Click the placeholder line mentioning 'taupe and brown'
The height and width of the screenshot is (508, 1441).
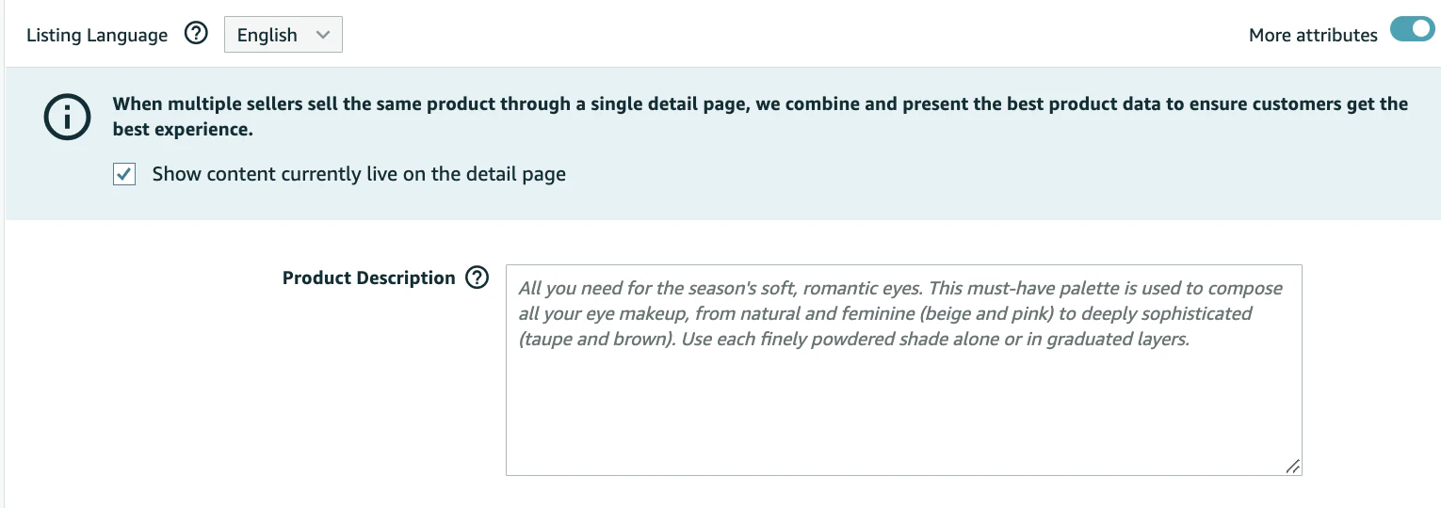(x=854, y=339)
